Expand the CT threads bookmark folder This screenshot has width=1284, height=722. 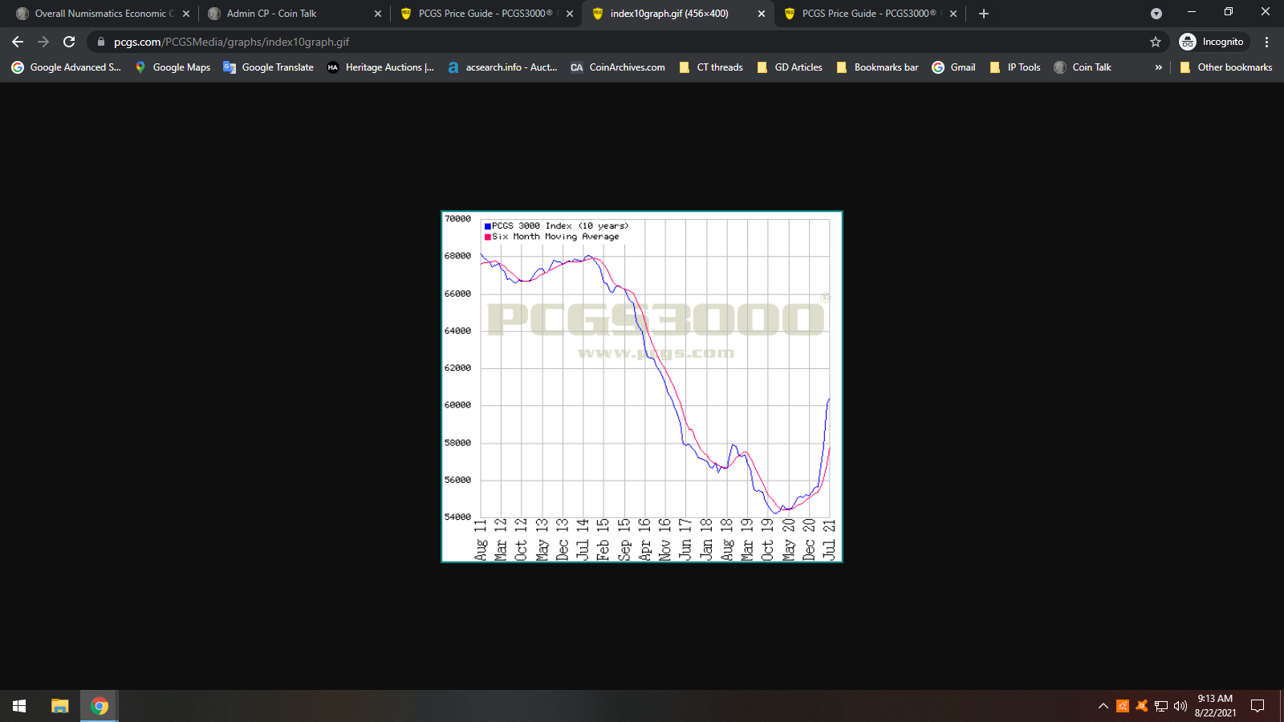[711, 67]
